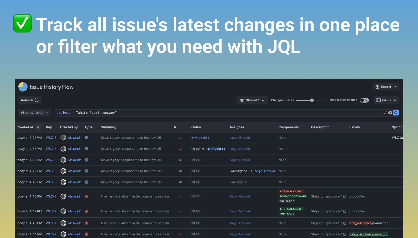Viewport: 418px width, 238px height.
Task: Click the Key column header
Action: click(49, 127)
